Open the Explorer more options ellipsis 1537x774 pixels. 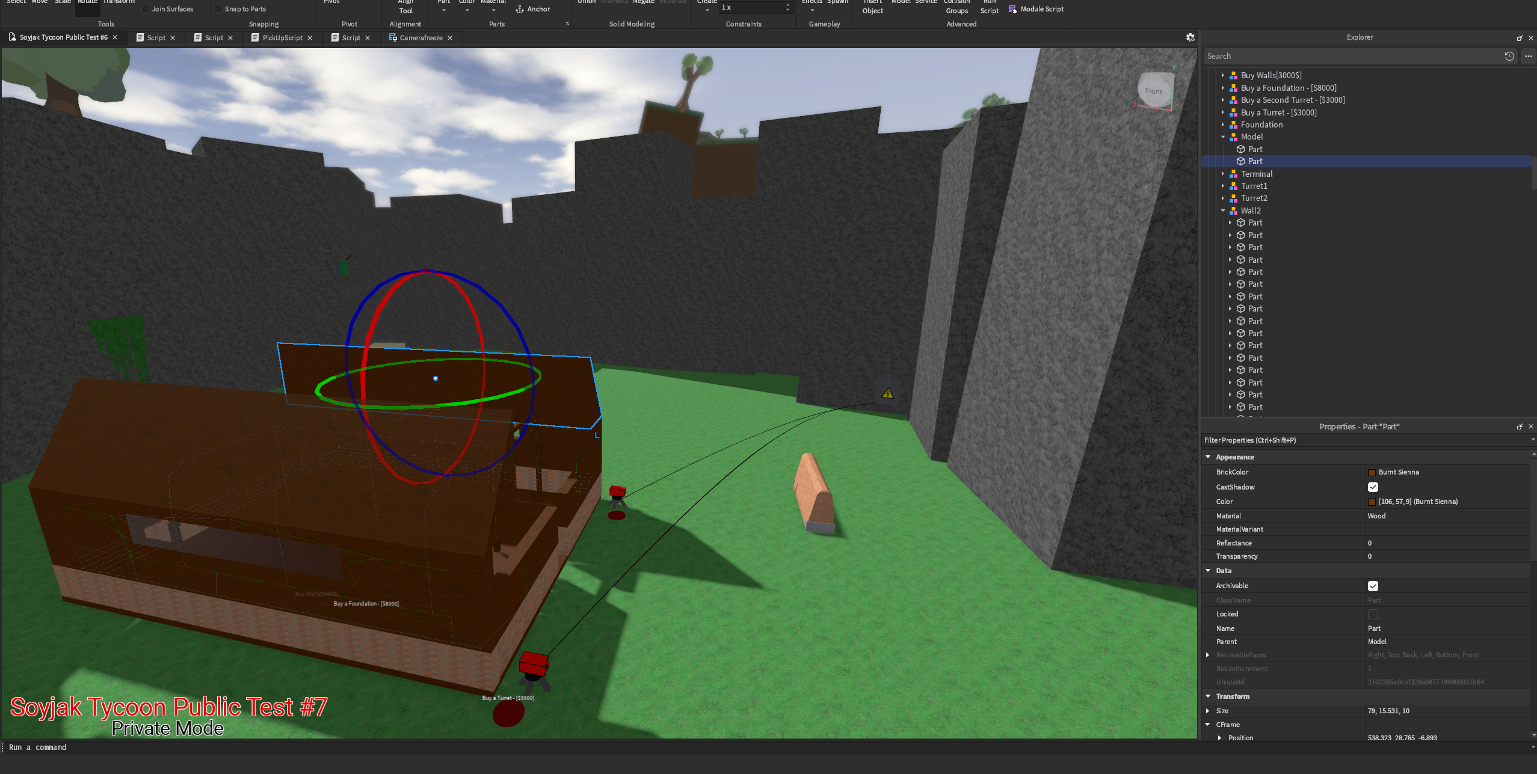pos(1529,56)
